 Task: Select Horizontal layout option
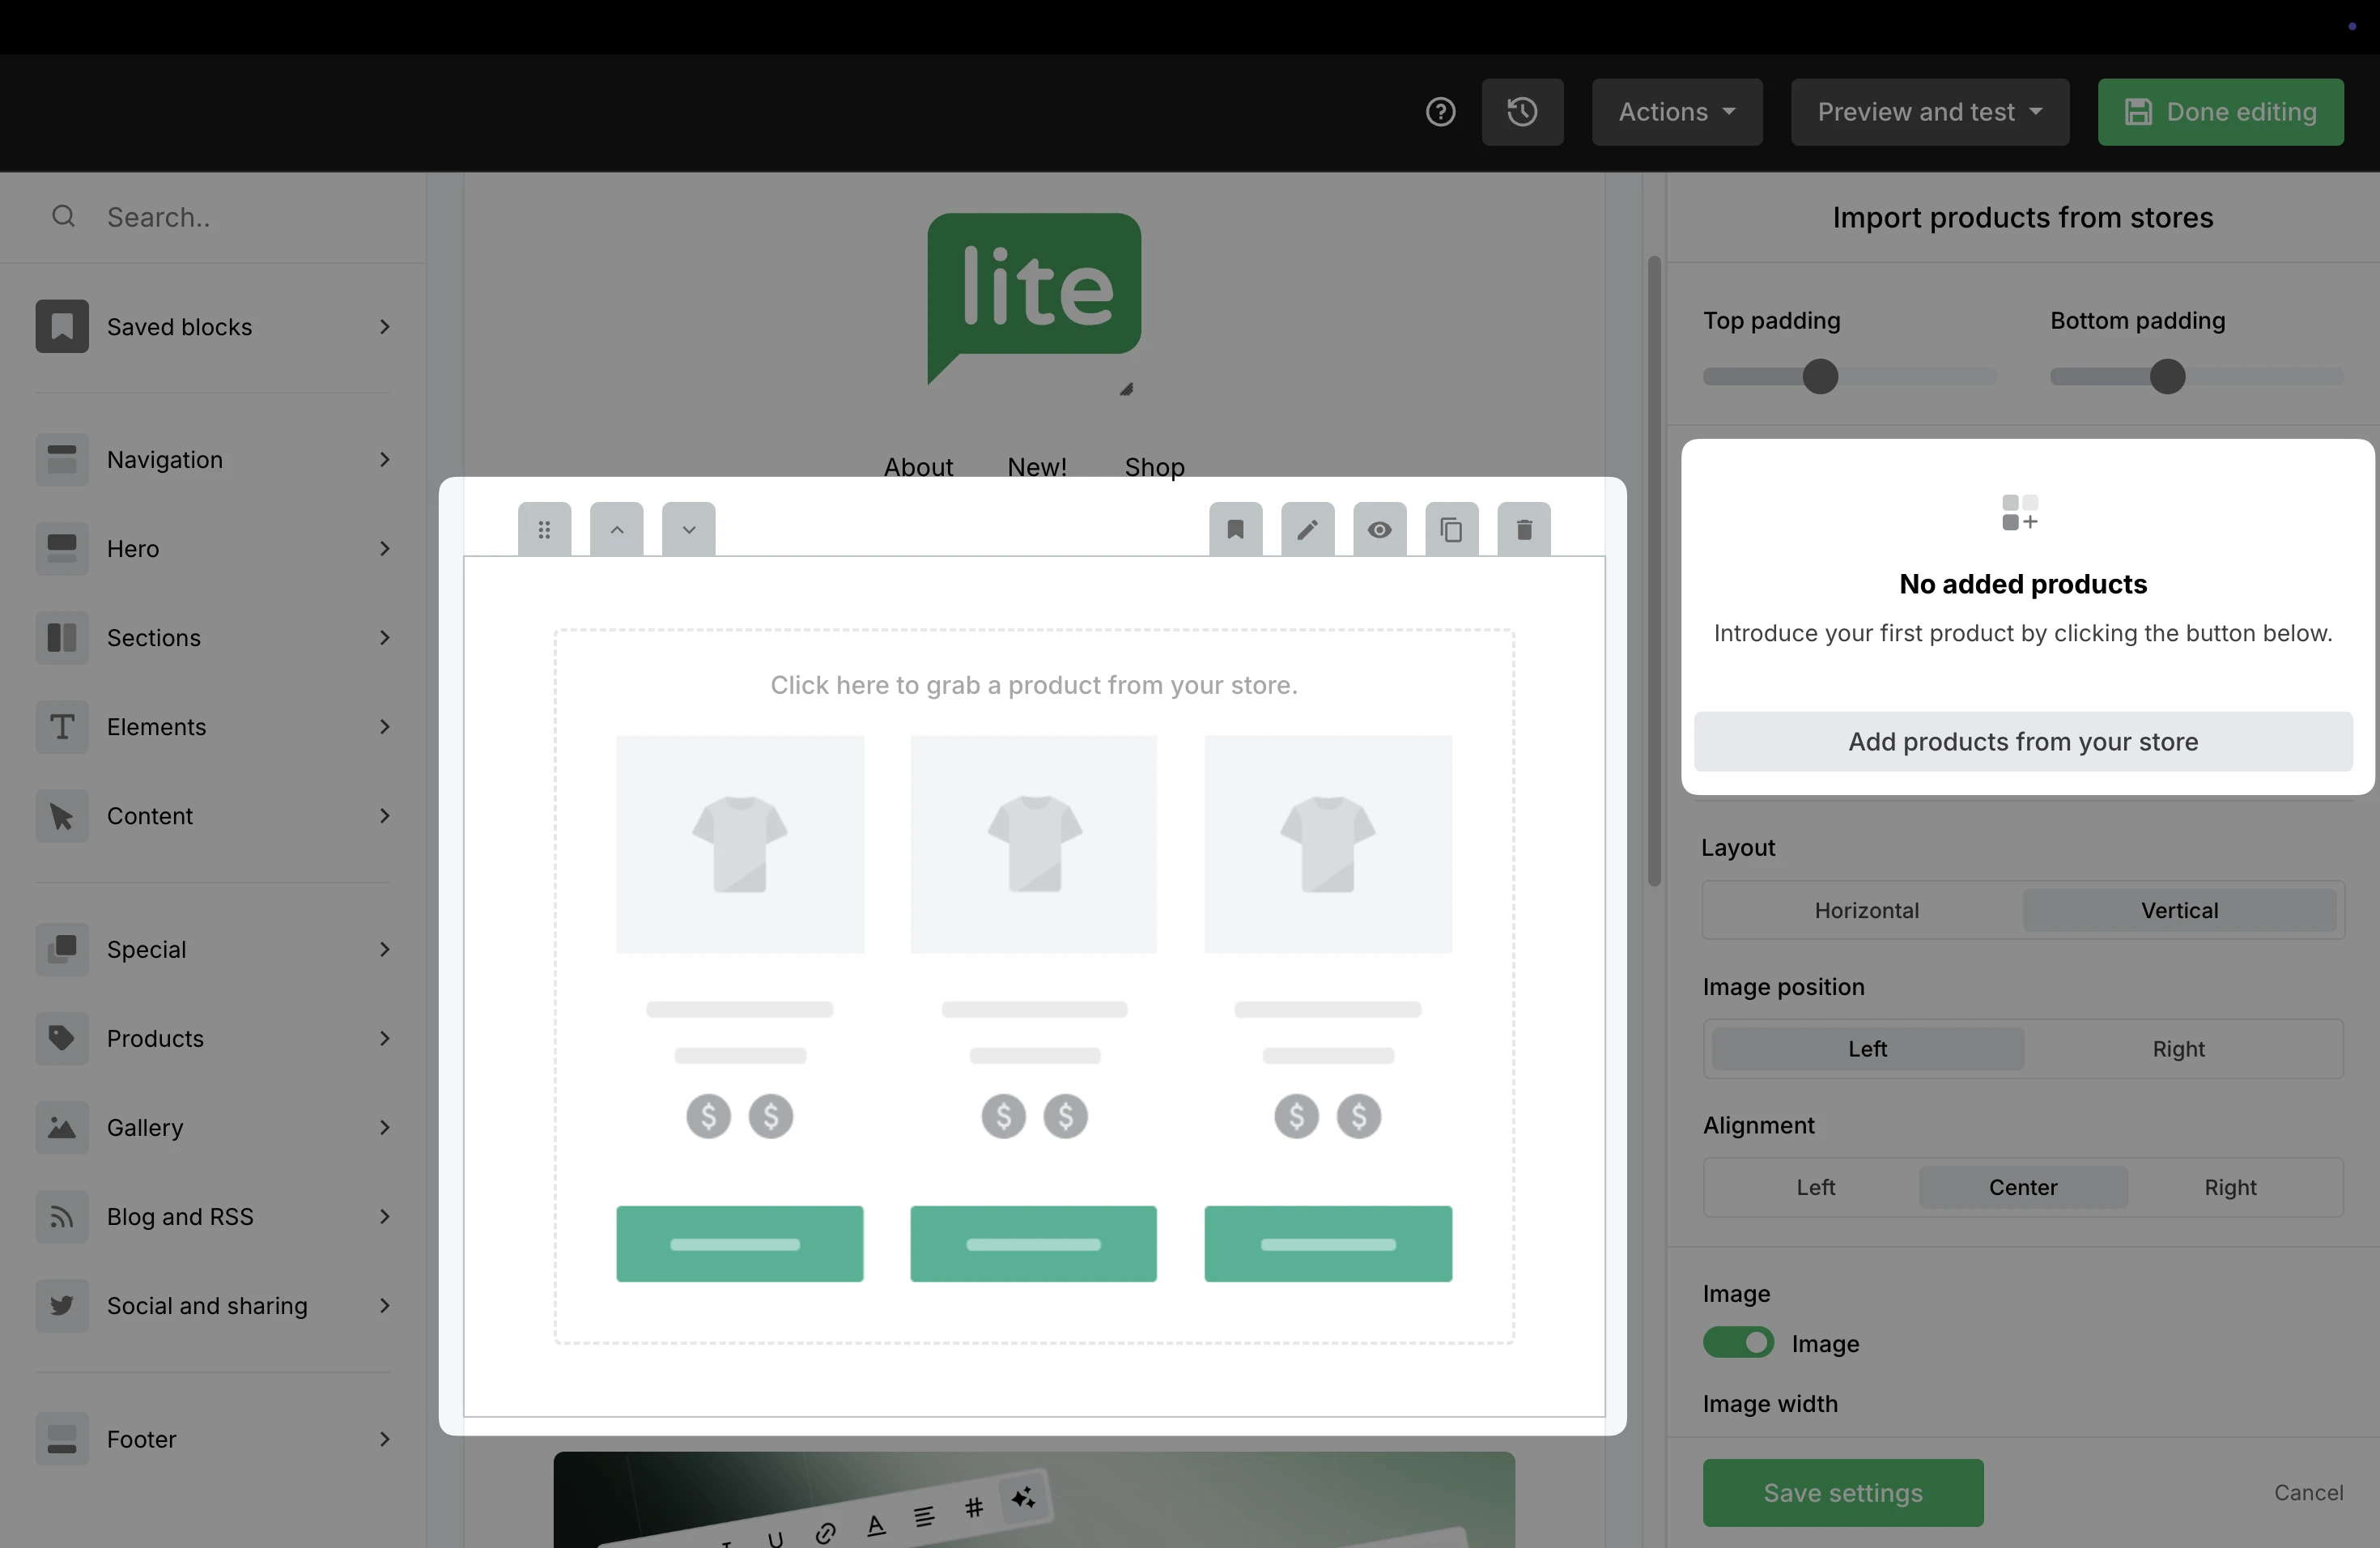pyautogui.click(x=1866, y=910)
